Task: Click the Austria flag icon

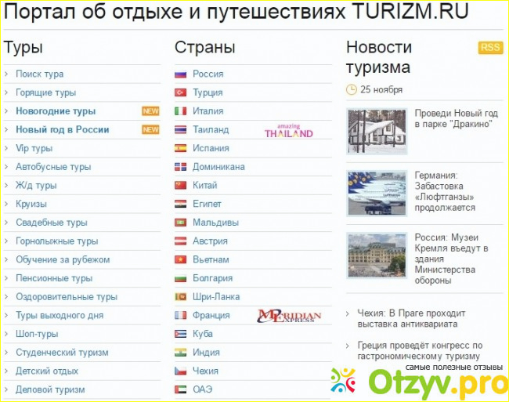Action: point(180,241)
